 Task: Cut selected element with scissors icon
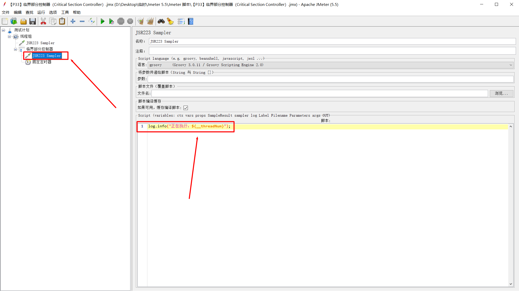click(x=43, y=21)
